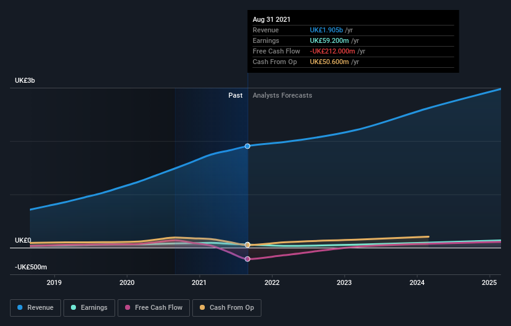Click the 2024 x-axis label
This screenshot has height=326, width=511.
(x=417, y=282)
